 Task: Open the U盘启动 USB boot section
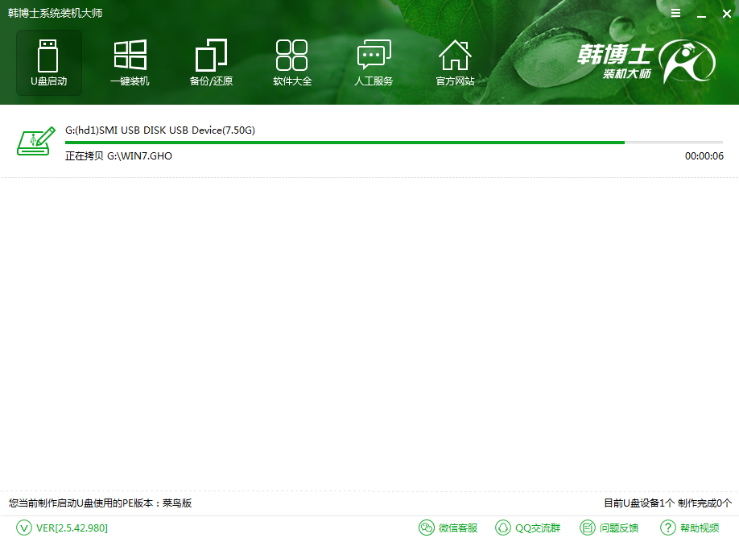point(48,63)
